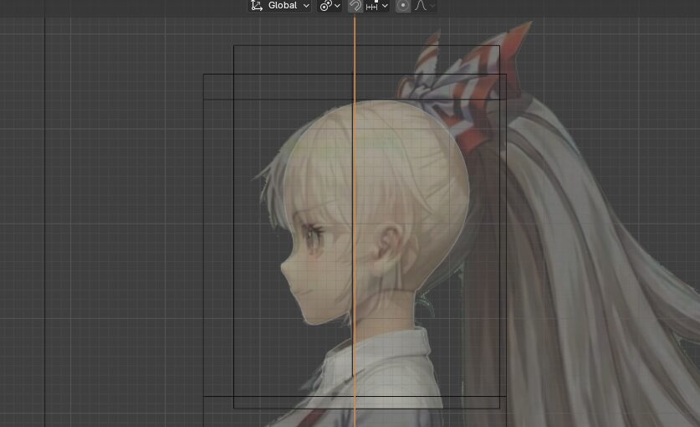Click the pivot point icon

(325, 6)
